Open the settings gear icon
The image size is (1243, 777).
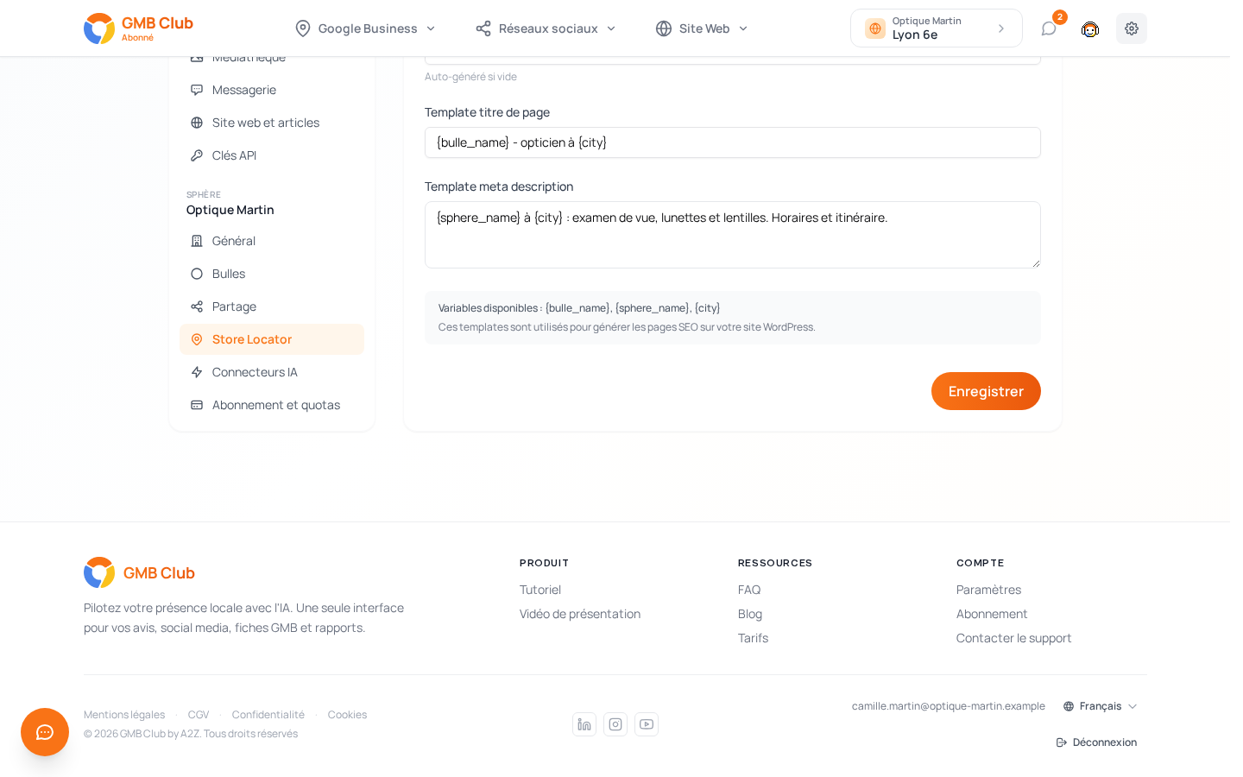point(1132,28)
